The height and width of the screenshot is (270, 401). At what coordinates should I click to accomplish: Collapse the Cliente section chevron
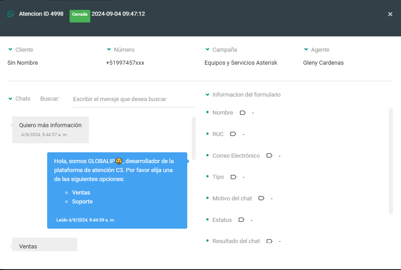[x=10, y=49]
